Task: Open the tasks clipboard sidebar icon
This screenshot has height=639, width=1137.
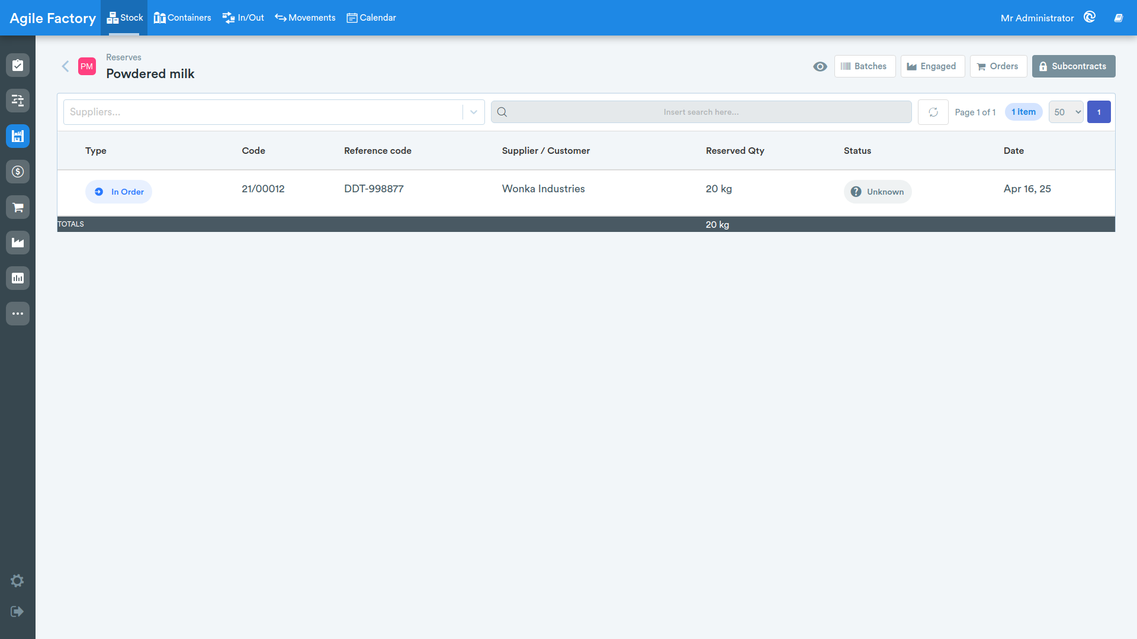Action: 18,65
